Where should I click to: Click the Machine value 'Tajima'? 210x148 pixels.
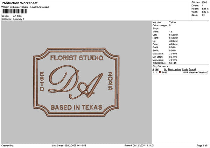(173, 22)
